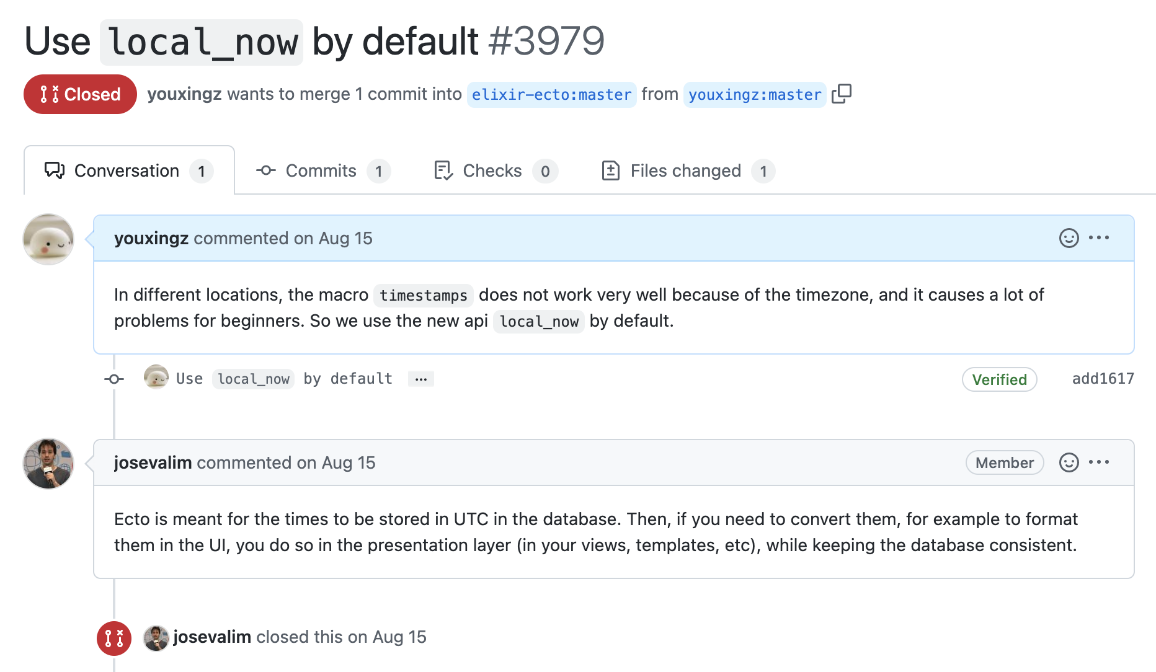Open youxingz's avatar beside first comment
The height and width of the screenshot is (672, 1156).
pyautogui.click(x=48, y=239)
